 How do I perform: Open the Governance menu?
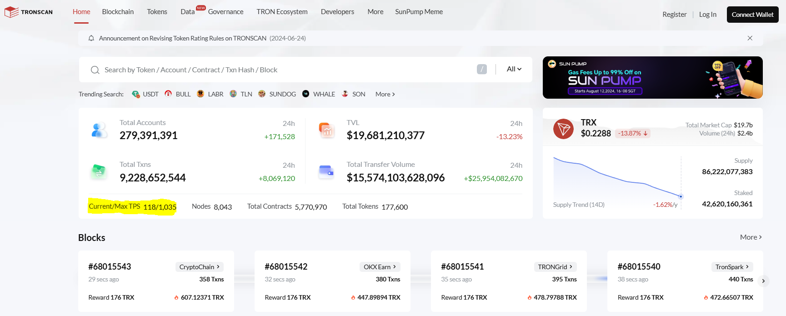point(225,12)
